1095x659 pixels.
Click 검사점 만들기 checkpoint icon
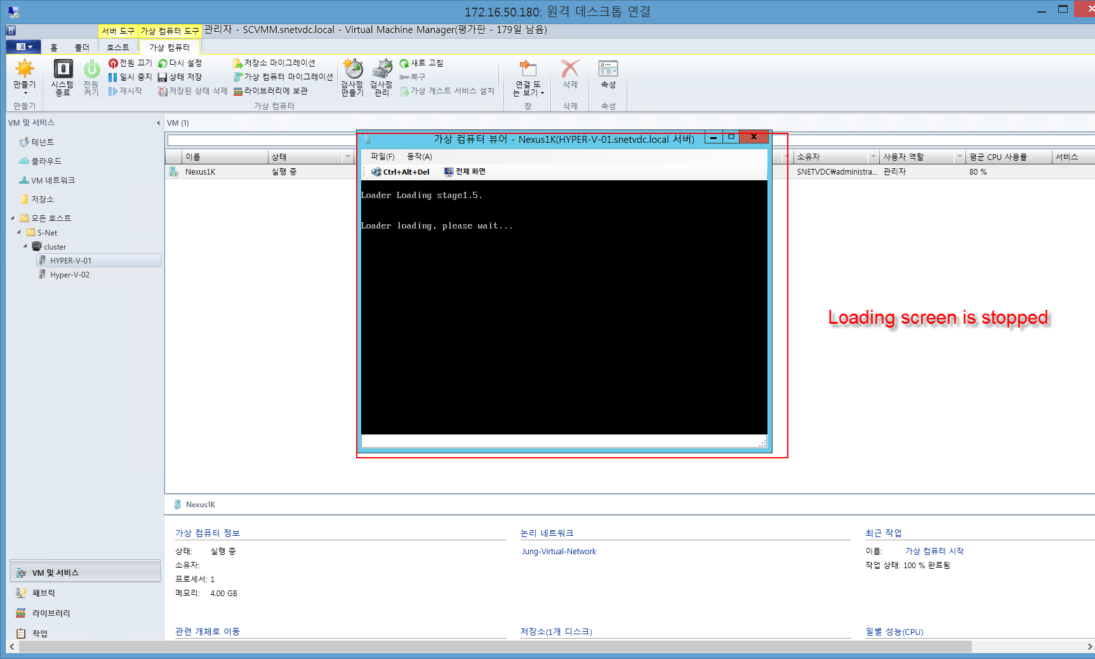pyautogui.click(x=352, y=76)
